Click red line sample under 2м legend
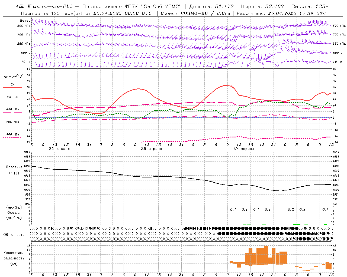Viewport: 347px width, 277px height. tap(12, 88)
